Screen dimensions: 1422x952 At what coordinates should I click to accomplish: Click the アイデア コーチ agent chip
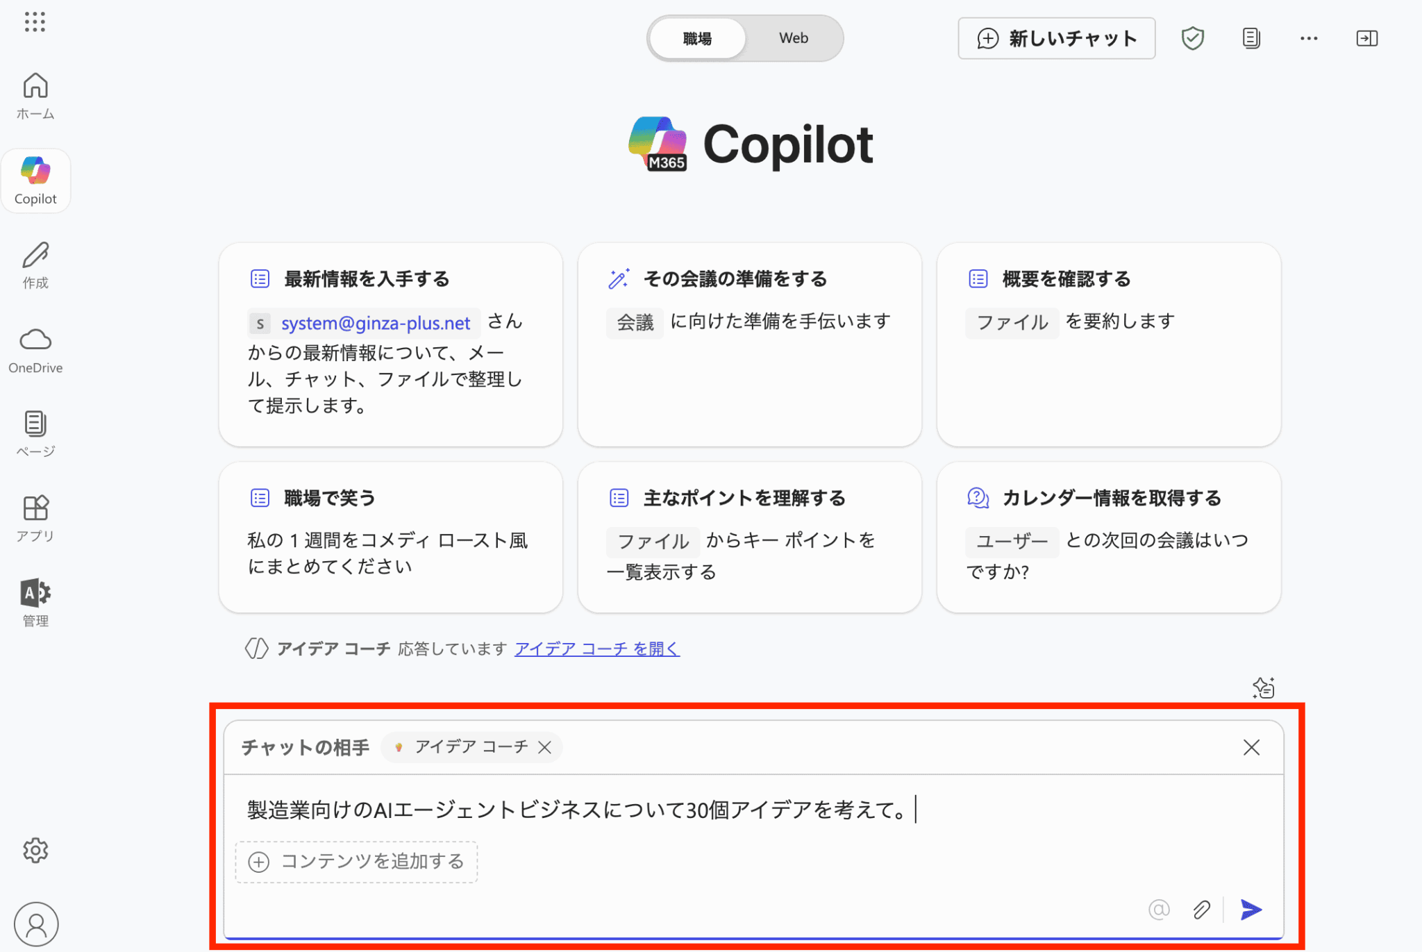pyautogui.click(x=471, y=747)
